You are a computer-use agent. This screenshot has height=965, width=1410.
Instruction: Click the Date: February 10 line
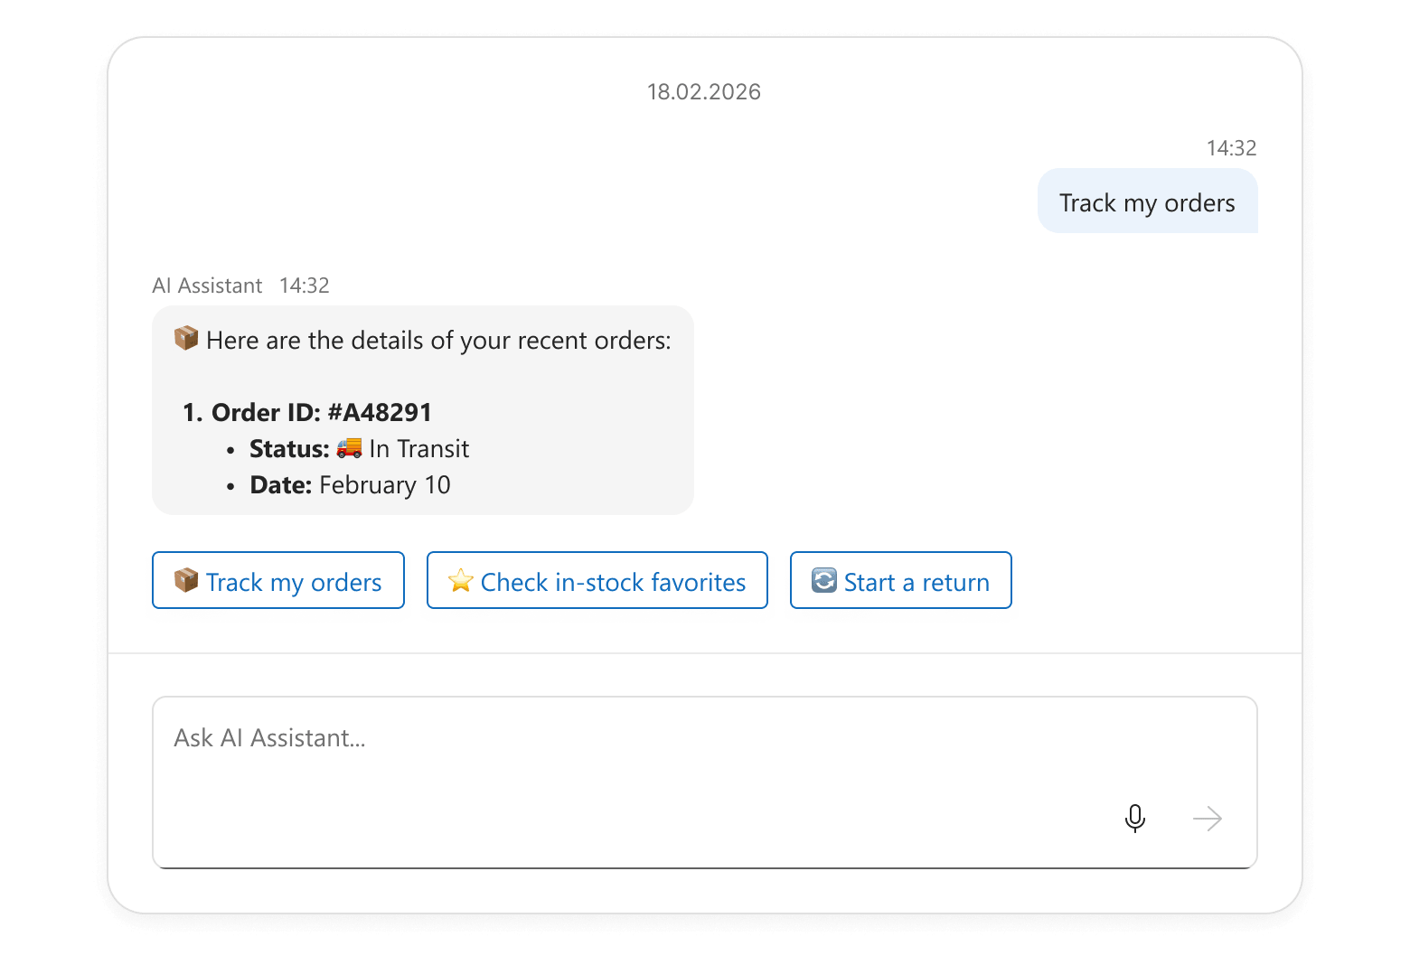point(350,485)
